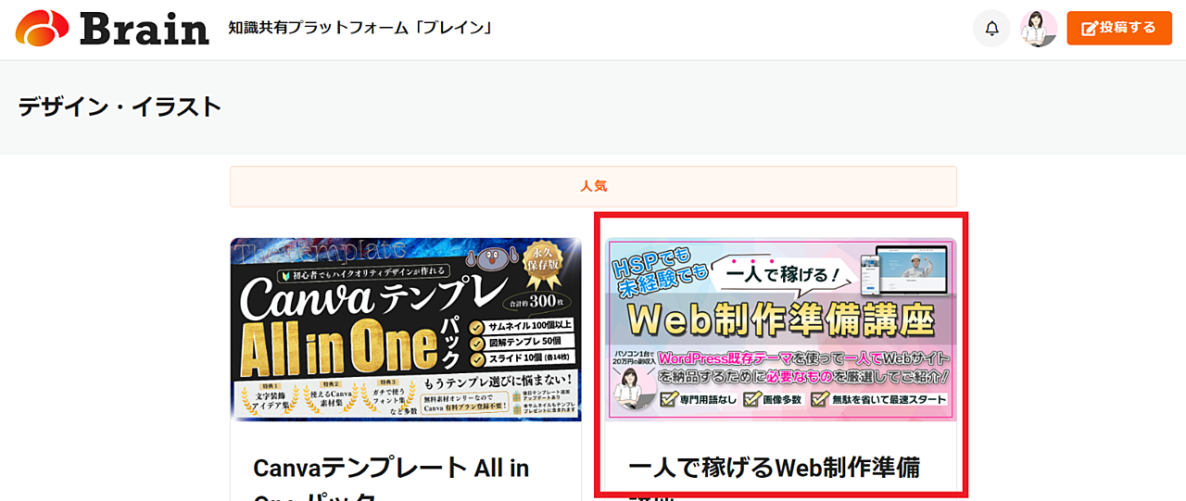Viewport: 1186px width, 501px height.
Task: Click the 無駄を省いて最速スタート checkmark
Action: [819, 399]
